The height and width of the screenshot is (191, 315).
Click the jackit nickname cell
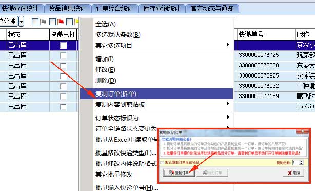click(306, 106)
